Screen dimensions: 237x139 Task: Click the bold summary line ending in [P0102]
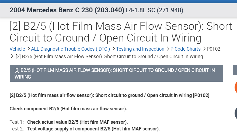[x=109, y=95]
